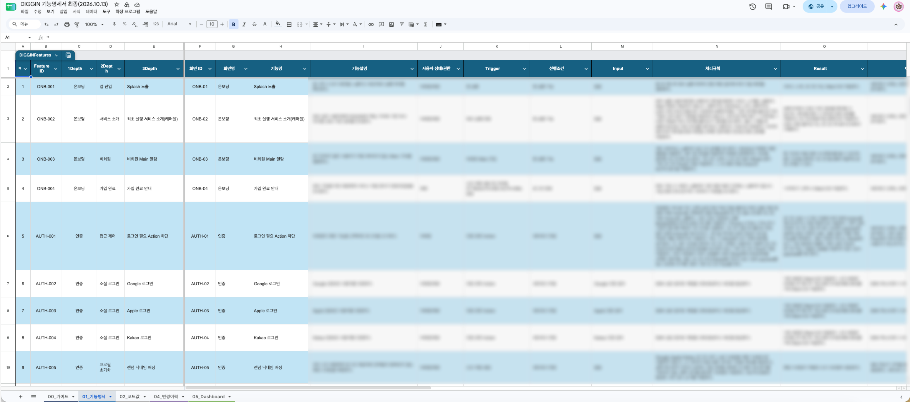Viewport: 910px width, 402px height.
Task: Decrease decimal places
Action: [135, 24]
